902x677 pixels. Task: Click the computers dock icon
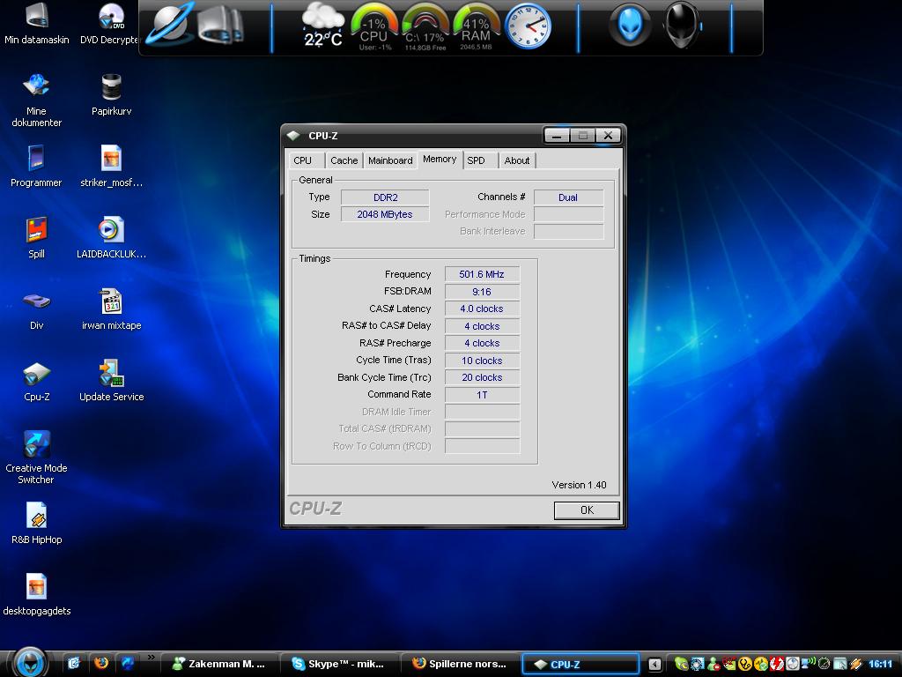pos(220,26)
